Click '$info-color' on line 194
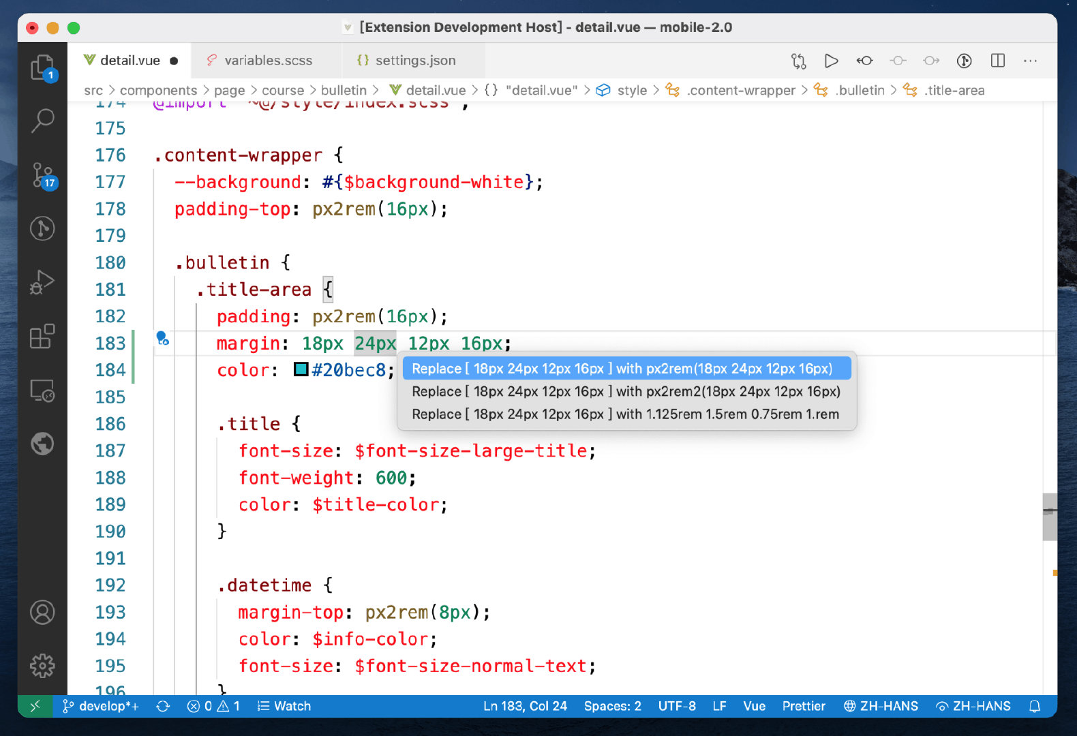The height and width of the screenshot is (736, 1077). pyautogui.click(x=371, y=639)
